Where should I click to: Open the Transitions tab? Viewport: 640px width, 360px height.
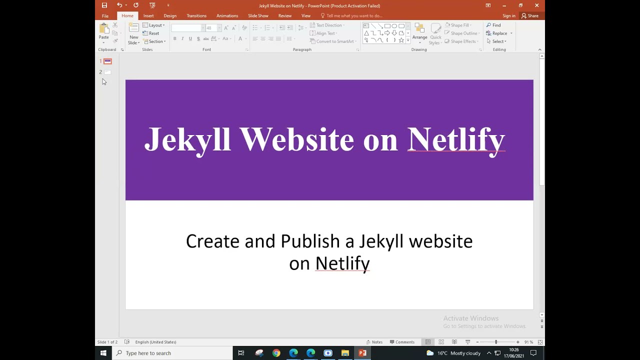click(196, 16)
